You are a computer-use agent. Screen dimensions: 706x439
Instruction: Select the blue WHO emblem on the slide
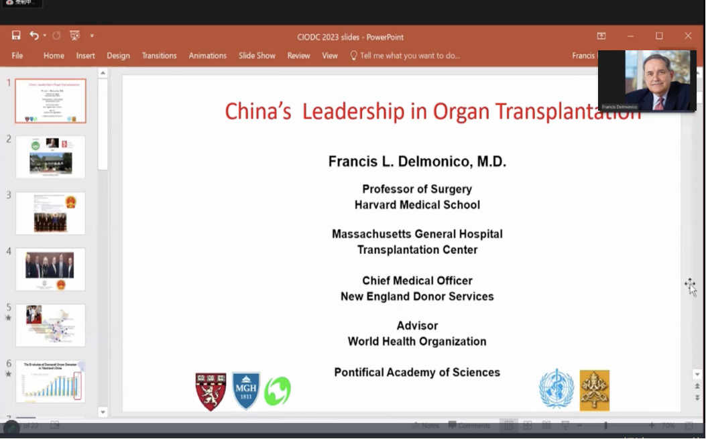tap(556, 389)
